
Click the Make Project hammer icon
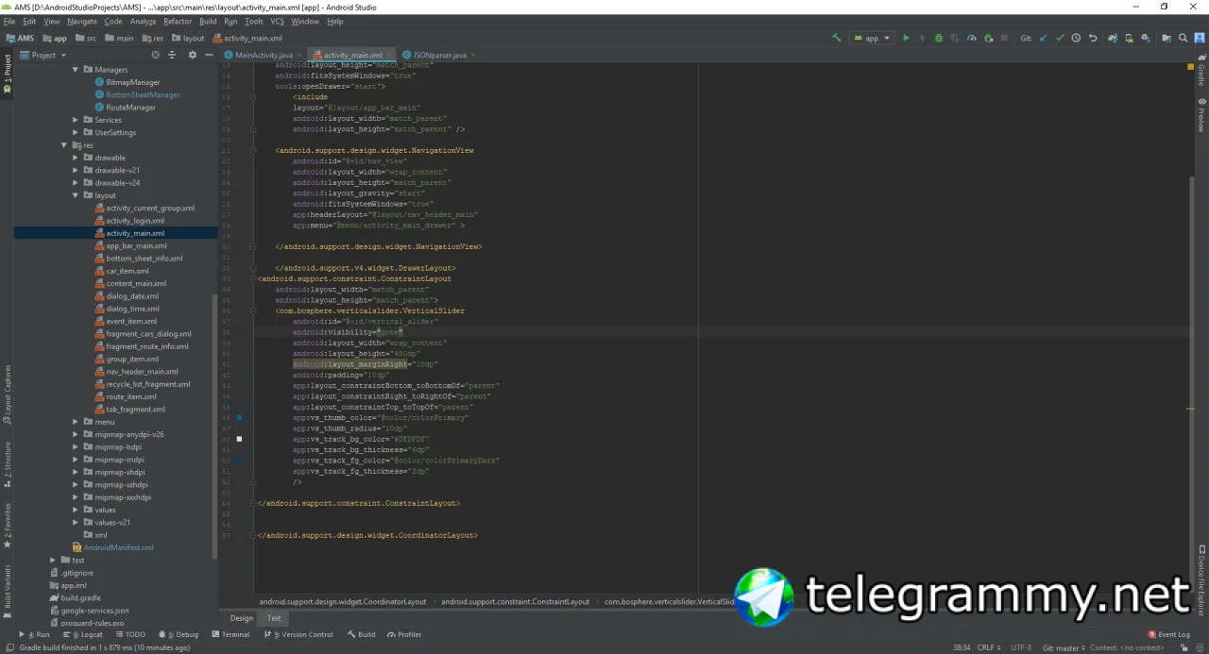pyautogui.click(x=836, y=39)
